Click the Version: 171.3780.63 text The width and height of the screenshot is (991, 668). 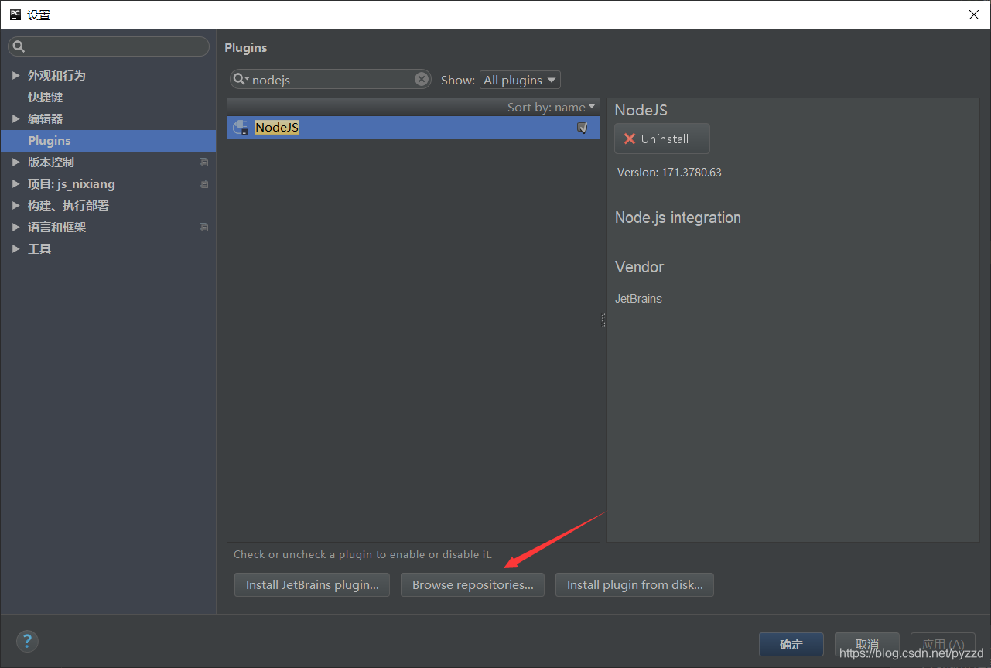coord(669,173)
